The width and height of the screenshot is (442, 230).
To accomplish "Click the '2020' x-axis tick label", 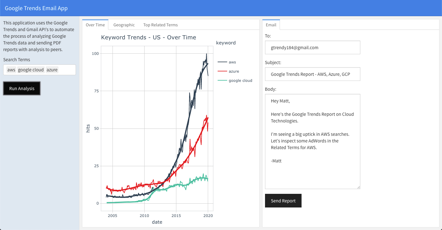I will tap(208, 216).
